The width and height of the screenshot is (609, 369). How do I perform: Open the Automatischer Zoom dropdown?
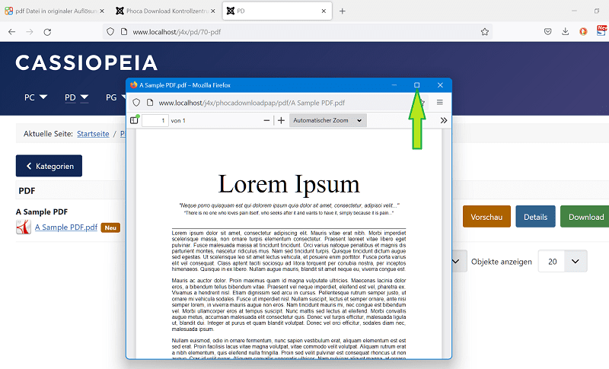(x=329, y=120)
